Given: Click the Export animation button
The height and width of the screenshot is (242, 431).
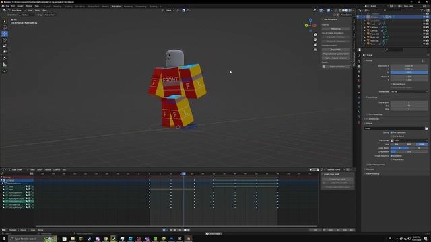Looking at the screenshot, I should [337, 67].
